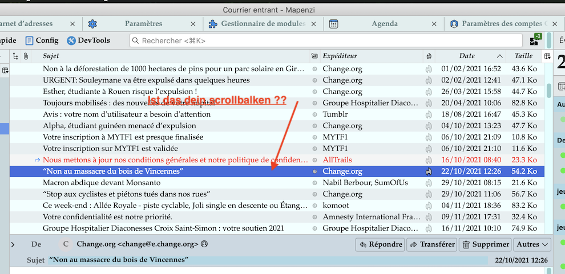Expand the message header with the chevron
The width and height of the screenshot is (565, 274).
(x=13, y=244)
